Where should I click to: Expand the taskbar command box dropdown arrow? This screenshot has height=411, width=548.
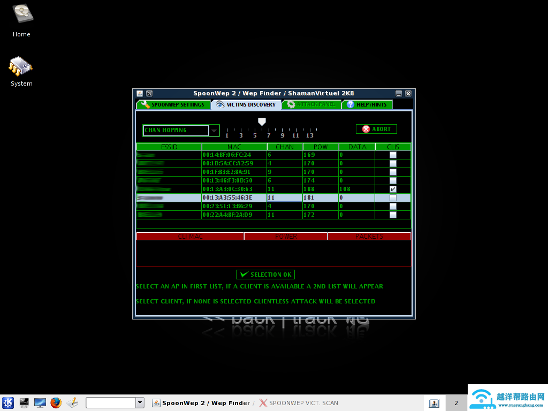coord(140,402)
